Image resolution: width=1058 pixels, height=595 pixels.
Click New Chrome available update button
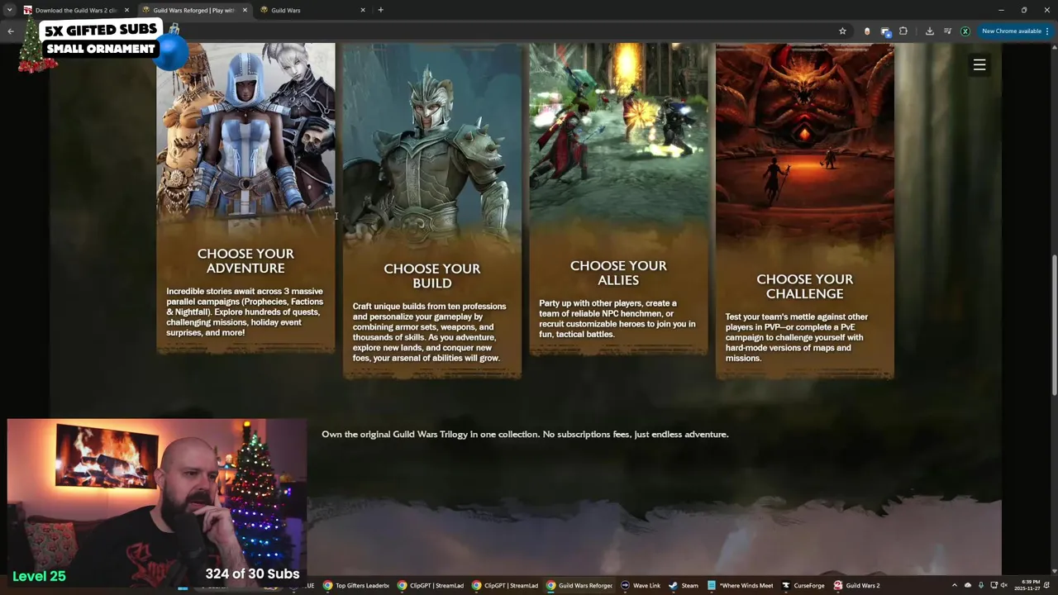pos(1015,31)
